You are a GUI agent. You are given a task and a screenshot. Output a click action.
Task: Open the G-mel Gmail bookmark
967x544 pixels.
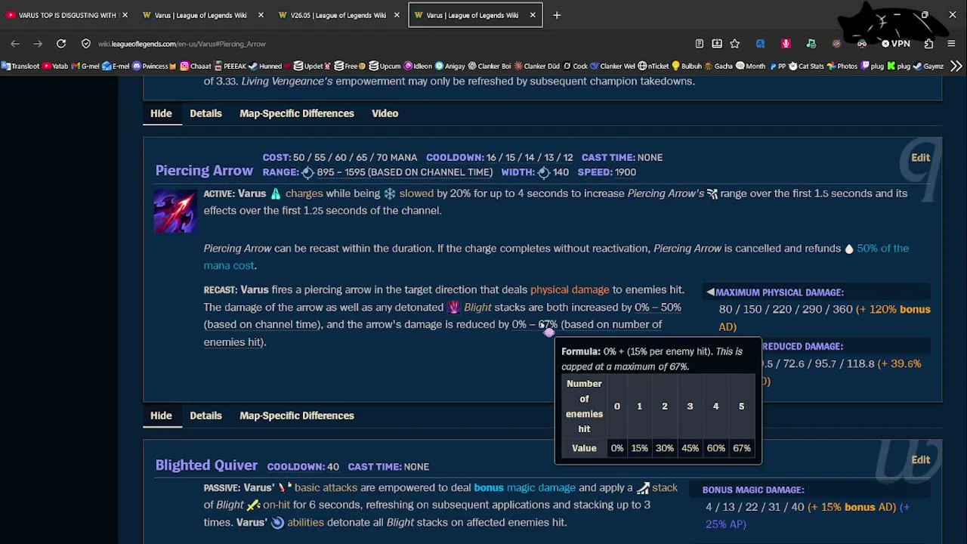(x=85, y=66)
